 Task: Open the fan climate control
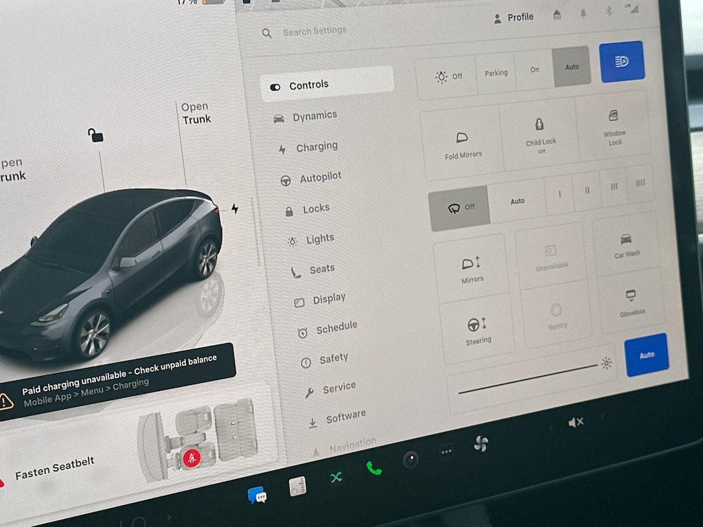click(x=481, y=444)
